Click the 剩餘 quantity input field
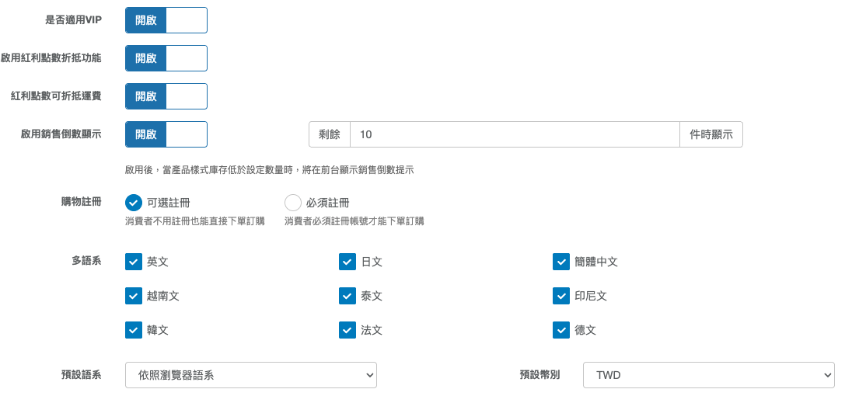 coord(515,134)
